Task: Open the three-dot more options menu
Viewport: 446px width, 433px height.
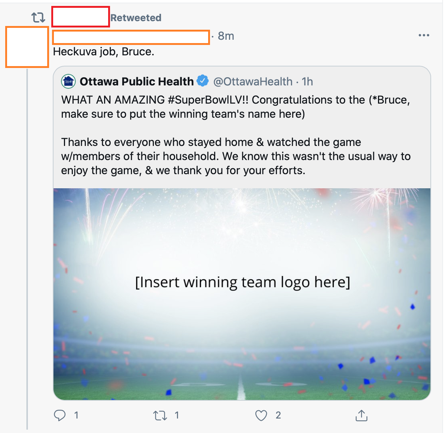Action: (x=424, y=35)
